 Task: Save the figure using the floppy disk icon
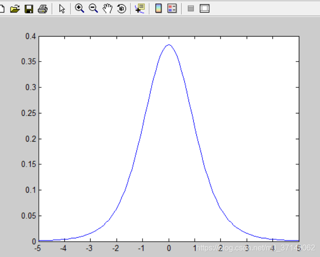tap(29, 9)
